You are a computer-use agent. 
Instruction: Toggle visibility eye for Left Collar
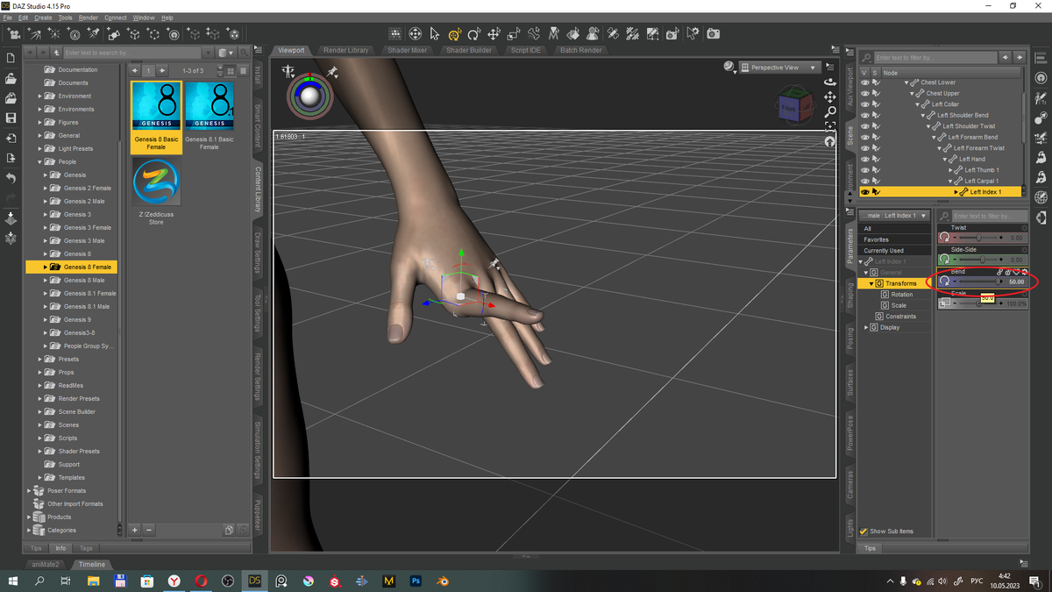coord(864,104)
